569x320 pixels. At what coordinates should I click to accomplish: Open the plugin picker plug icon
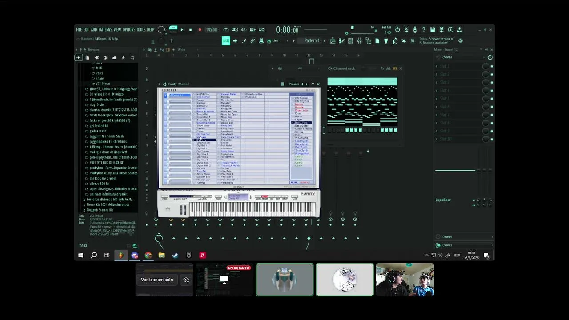386,41
